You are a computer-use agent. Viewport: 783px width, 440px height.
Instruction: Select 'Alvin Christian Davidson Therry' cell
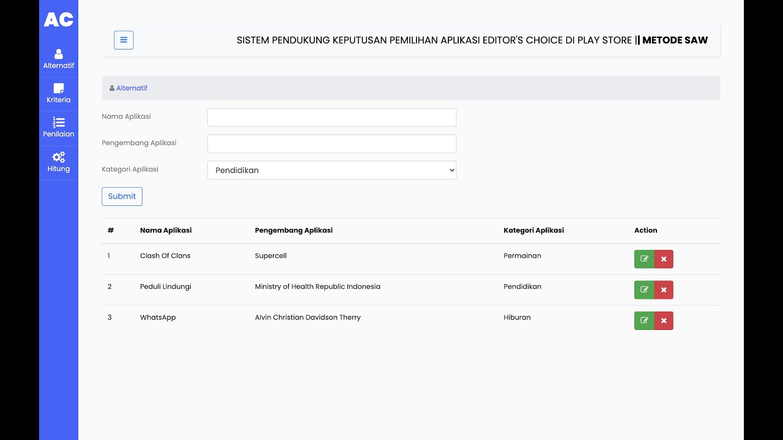tap(308, 318)
